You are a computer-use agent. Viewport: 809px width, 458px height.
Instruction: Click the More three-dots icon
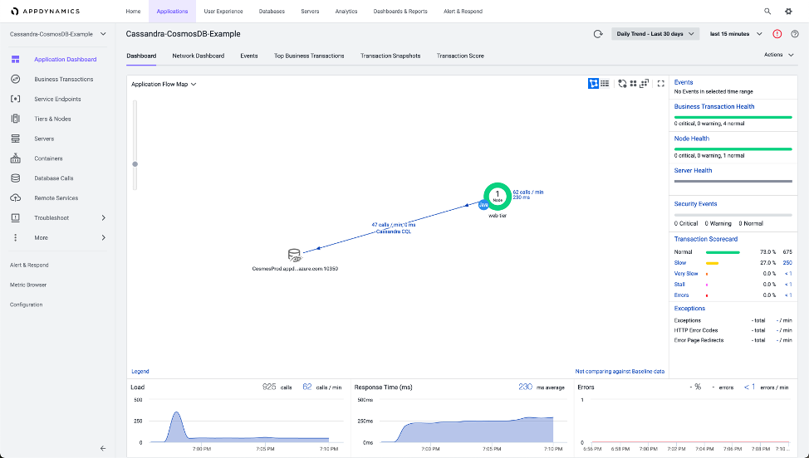(x=16, y=237)
